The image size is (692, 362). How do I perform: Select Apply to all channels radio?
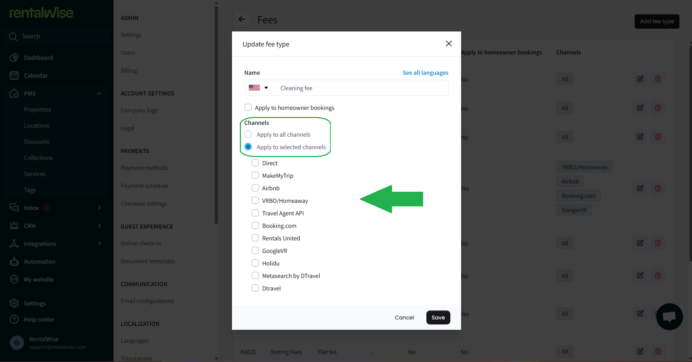coord(248,134)
